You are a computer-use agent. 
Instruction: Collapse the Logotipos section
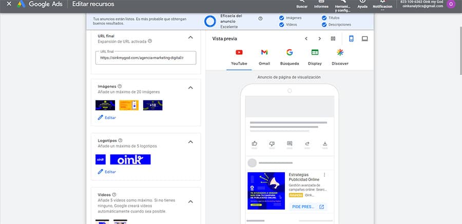(190, 142)
